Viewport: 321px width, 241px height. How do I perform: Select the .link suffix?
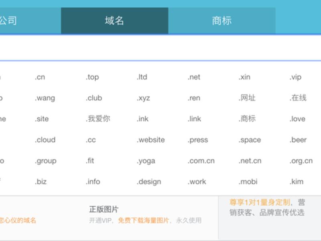[x=194, y=119]
